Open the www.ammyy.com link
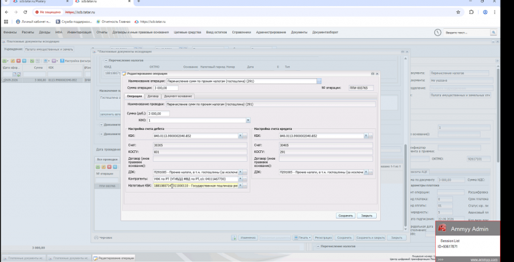Screen dimensions: 514x262 click(484, 260)
